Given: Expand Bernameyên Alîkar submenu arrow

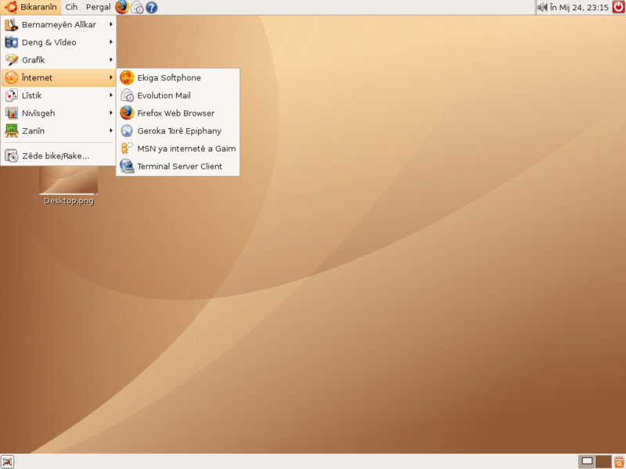Looking at the screenshot, I should point(110,24).
